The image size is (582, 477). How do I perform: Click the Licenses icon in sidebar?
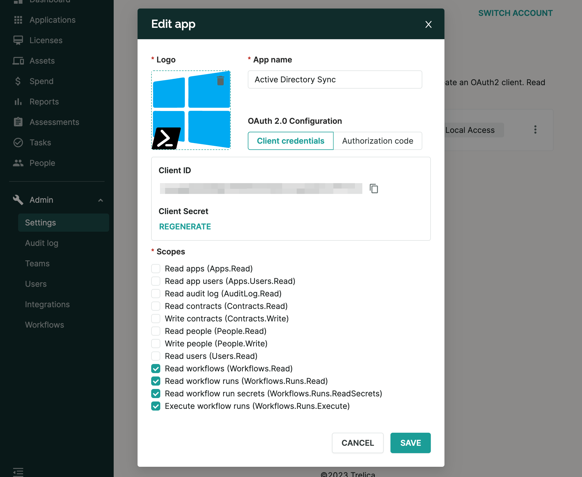pyautogui.click(x=18, y=40)
